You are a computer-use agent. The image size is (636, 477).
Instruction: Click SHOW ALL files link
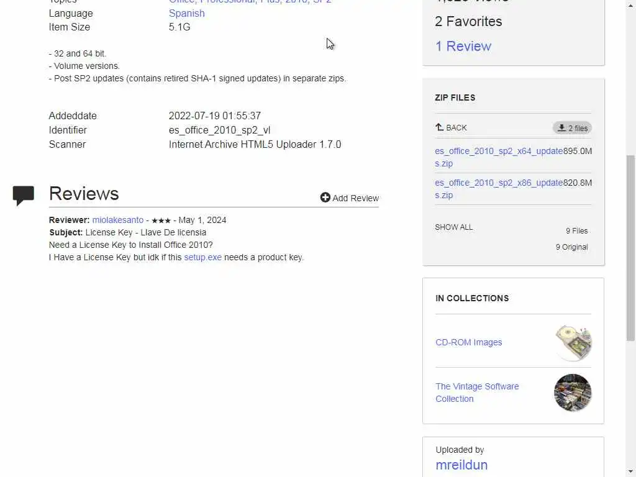click(x=453, y=227)
